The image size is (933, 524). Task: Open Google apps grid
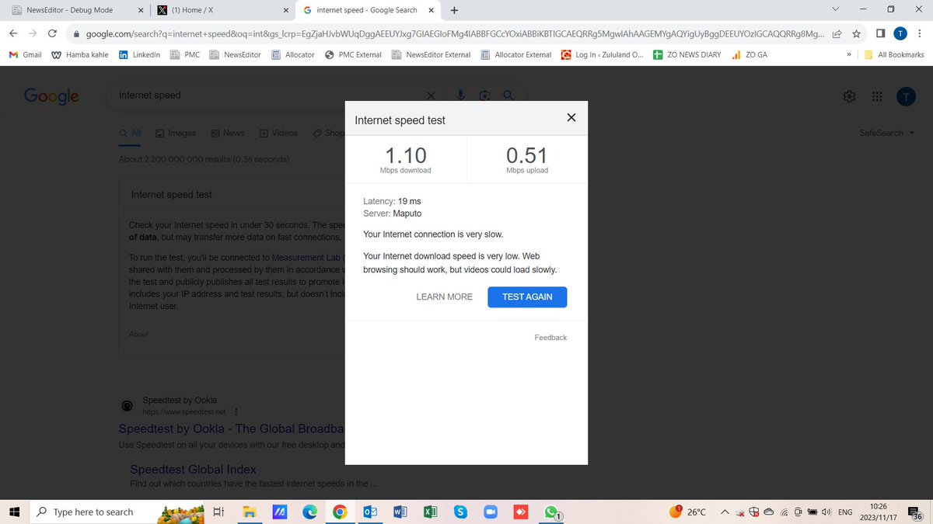pos(877,96)
